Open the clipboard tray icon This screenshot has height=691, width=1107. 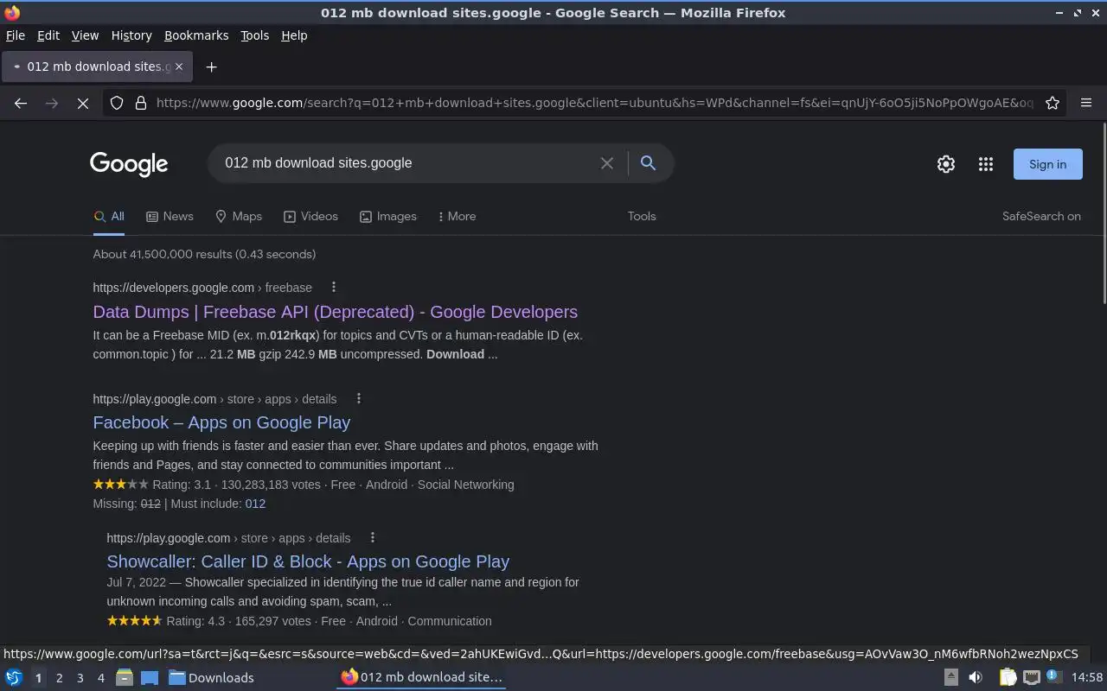click(x=1008, y=677)
